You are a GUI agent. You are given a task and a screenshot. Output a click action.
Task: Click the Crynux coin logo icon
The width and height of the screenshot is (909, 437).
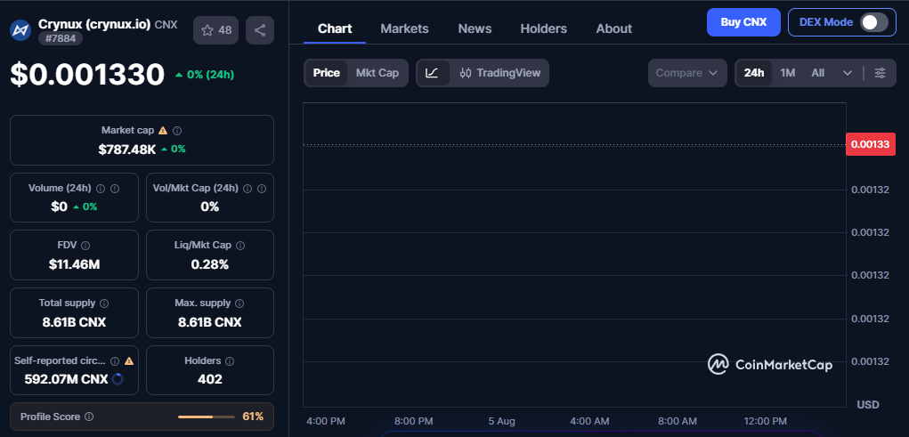click(20, 30)
